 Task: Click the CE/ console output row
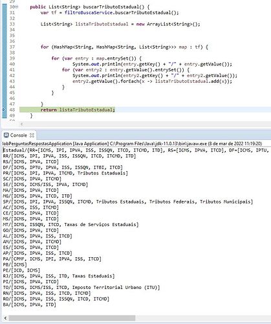point(31,213)
